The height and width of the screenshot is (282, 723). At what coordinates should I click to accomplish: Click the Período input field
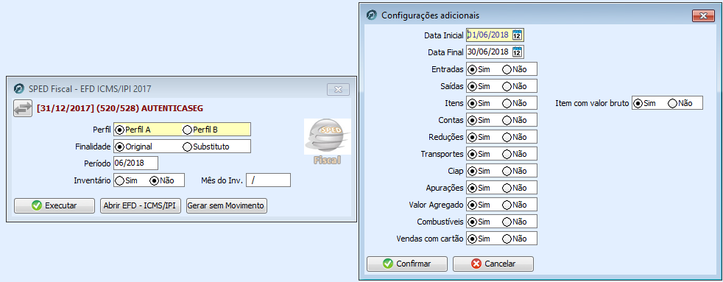coord(135,163)
